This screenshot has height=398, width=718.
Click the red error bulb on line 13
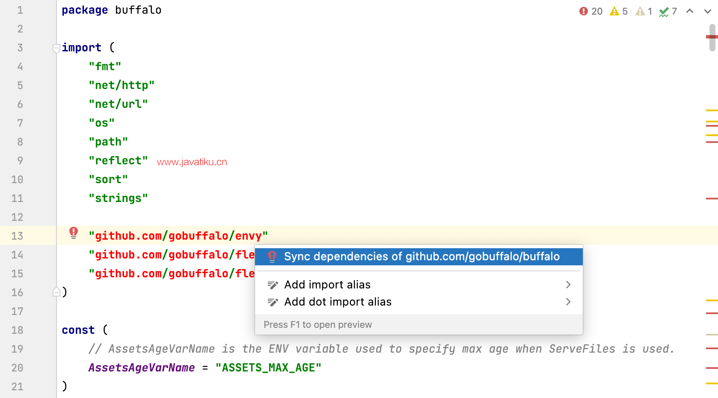tap(74, 233)
